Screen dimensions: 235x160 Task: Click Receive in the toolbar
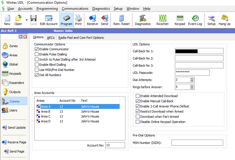[92, 20]
